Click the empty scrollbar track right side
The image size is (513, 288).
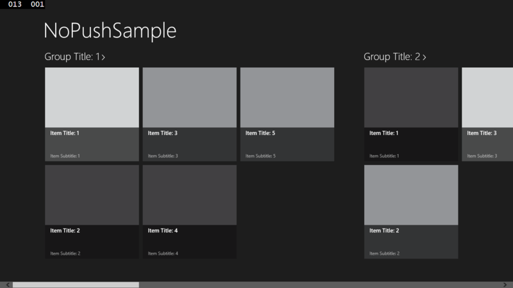point(321,284)
